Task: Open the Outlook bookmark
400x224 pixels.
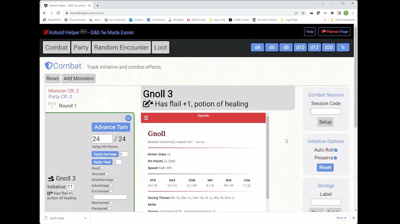Action: tap(136, 20)
